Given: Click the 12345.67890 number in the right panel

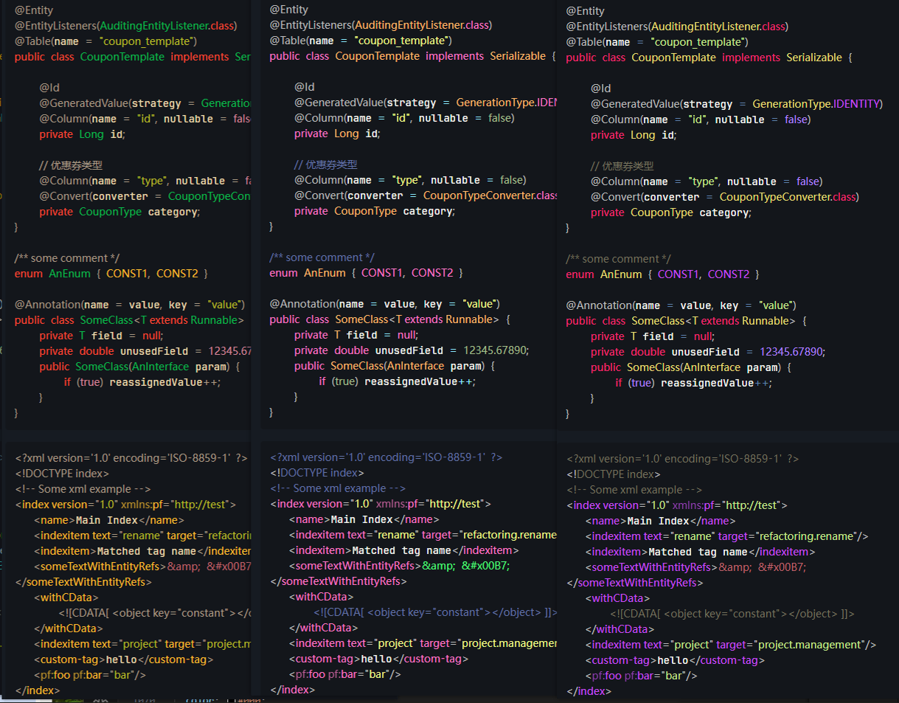Looking at the screenshot, I should click(792, 352).
